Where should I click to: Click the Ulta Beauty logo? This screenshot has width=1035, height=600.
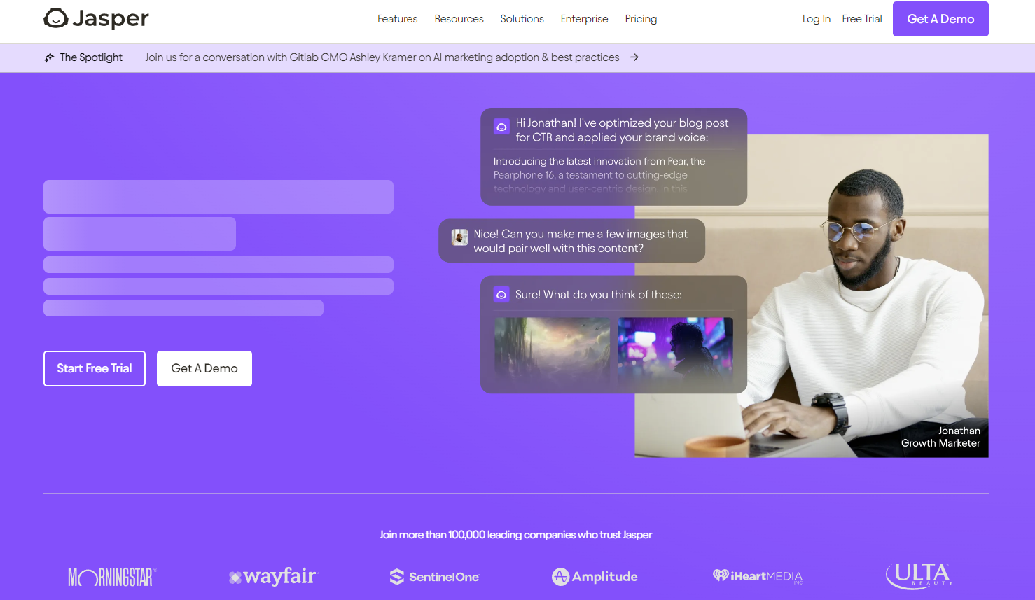pos(919,575)
